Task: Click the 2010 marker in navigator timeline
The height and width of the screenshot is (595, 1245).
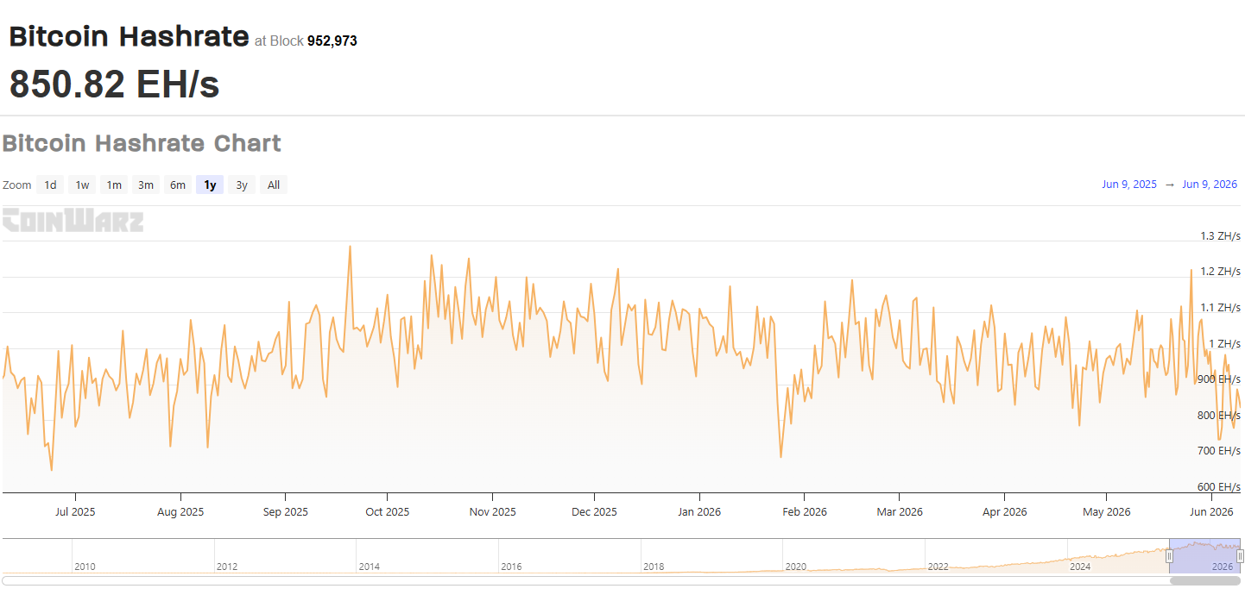Action: click(85, 567)
